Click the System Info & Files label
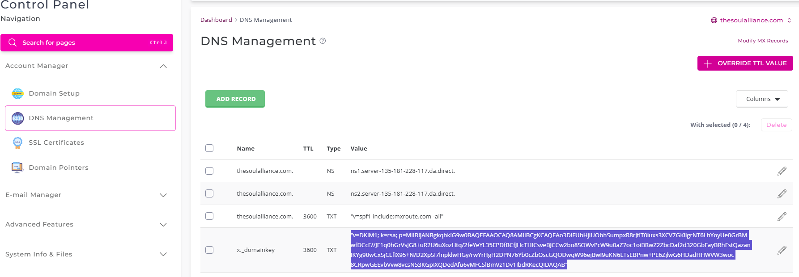The image size is (799, 277). point(39,254)
